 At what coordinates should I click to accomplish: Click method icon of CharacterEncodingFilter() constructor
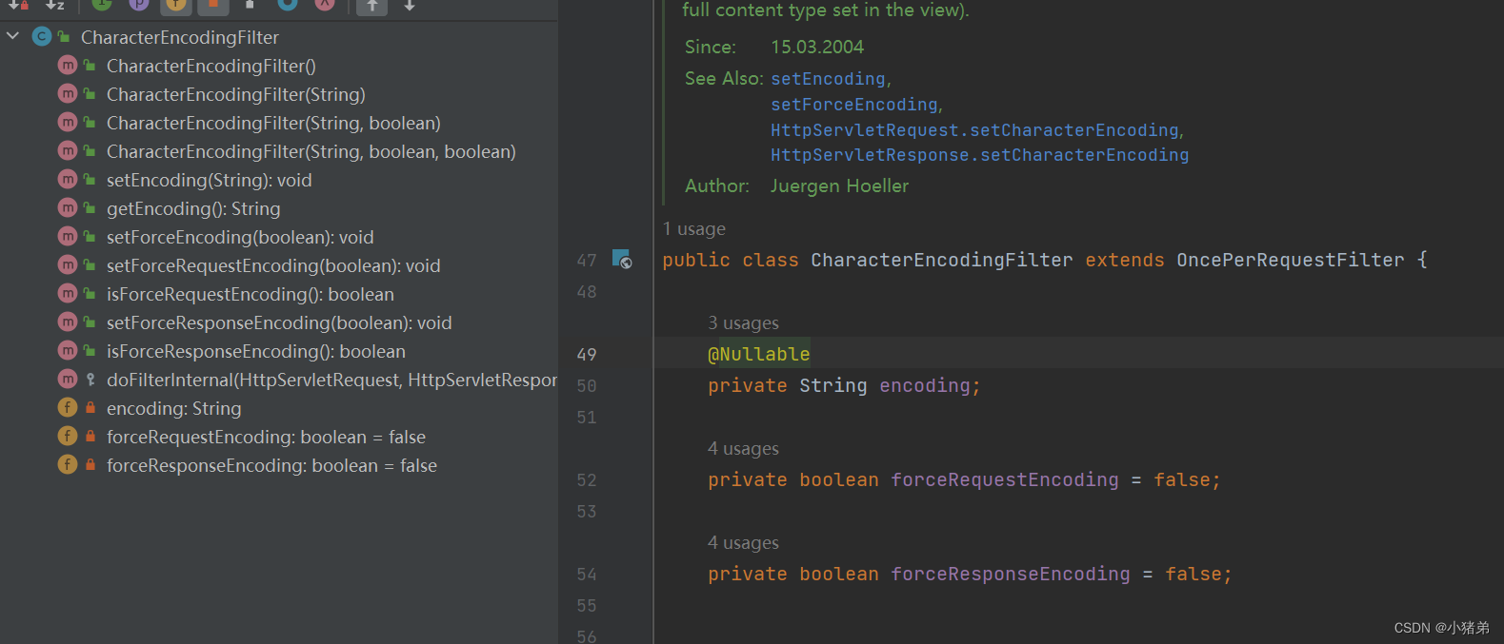pos(67,65)
